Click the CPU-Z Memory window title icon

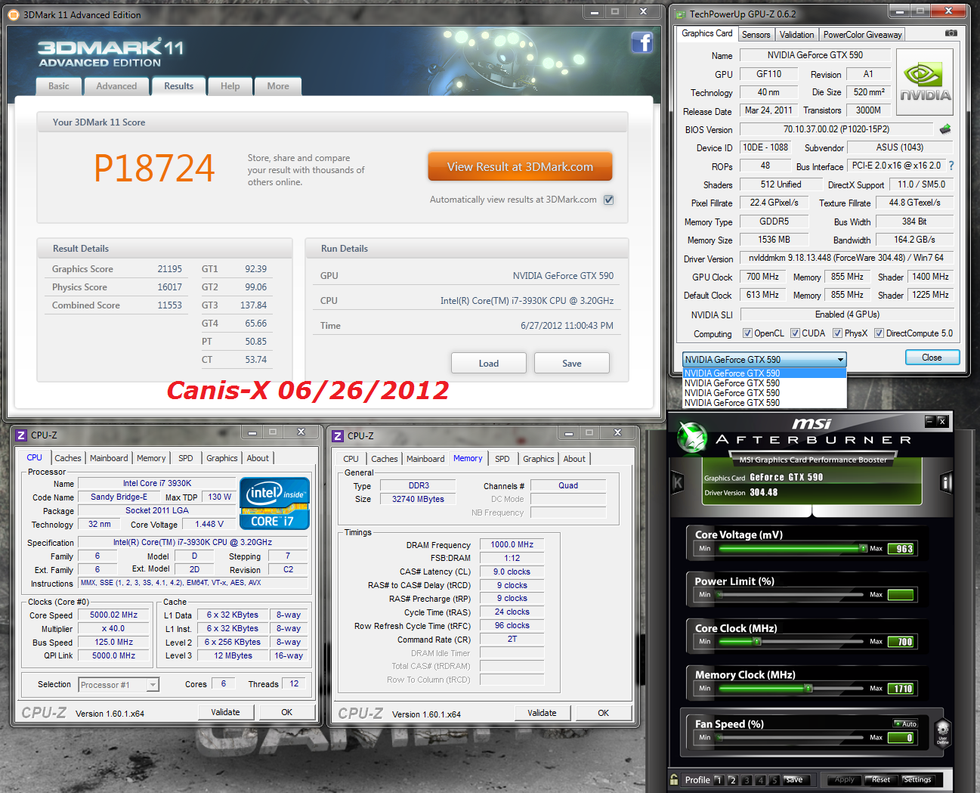click(338, 436)
